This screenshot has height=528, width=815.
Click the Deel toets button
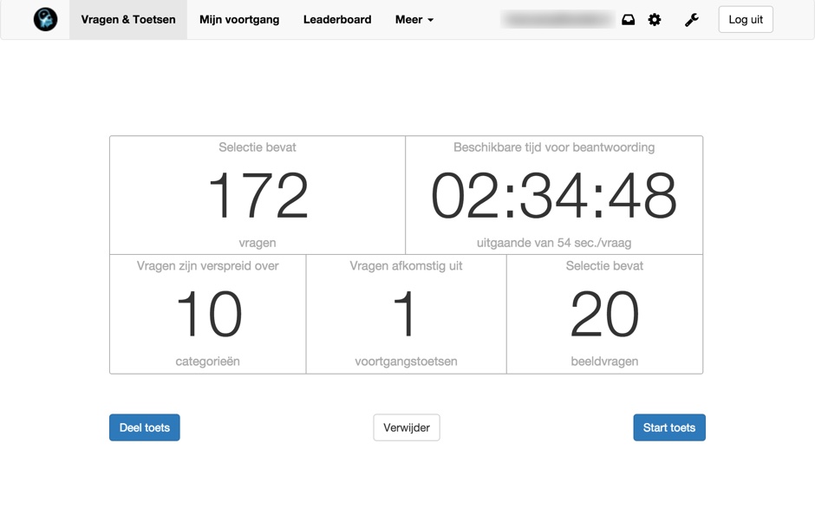pyautogui.click(x=145, y=427)
